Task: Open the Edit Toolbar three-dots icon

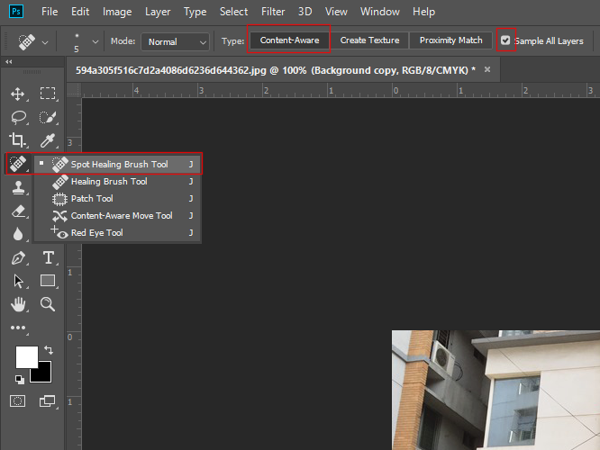Action: coord(18,328)
